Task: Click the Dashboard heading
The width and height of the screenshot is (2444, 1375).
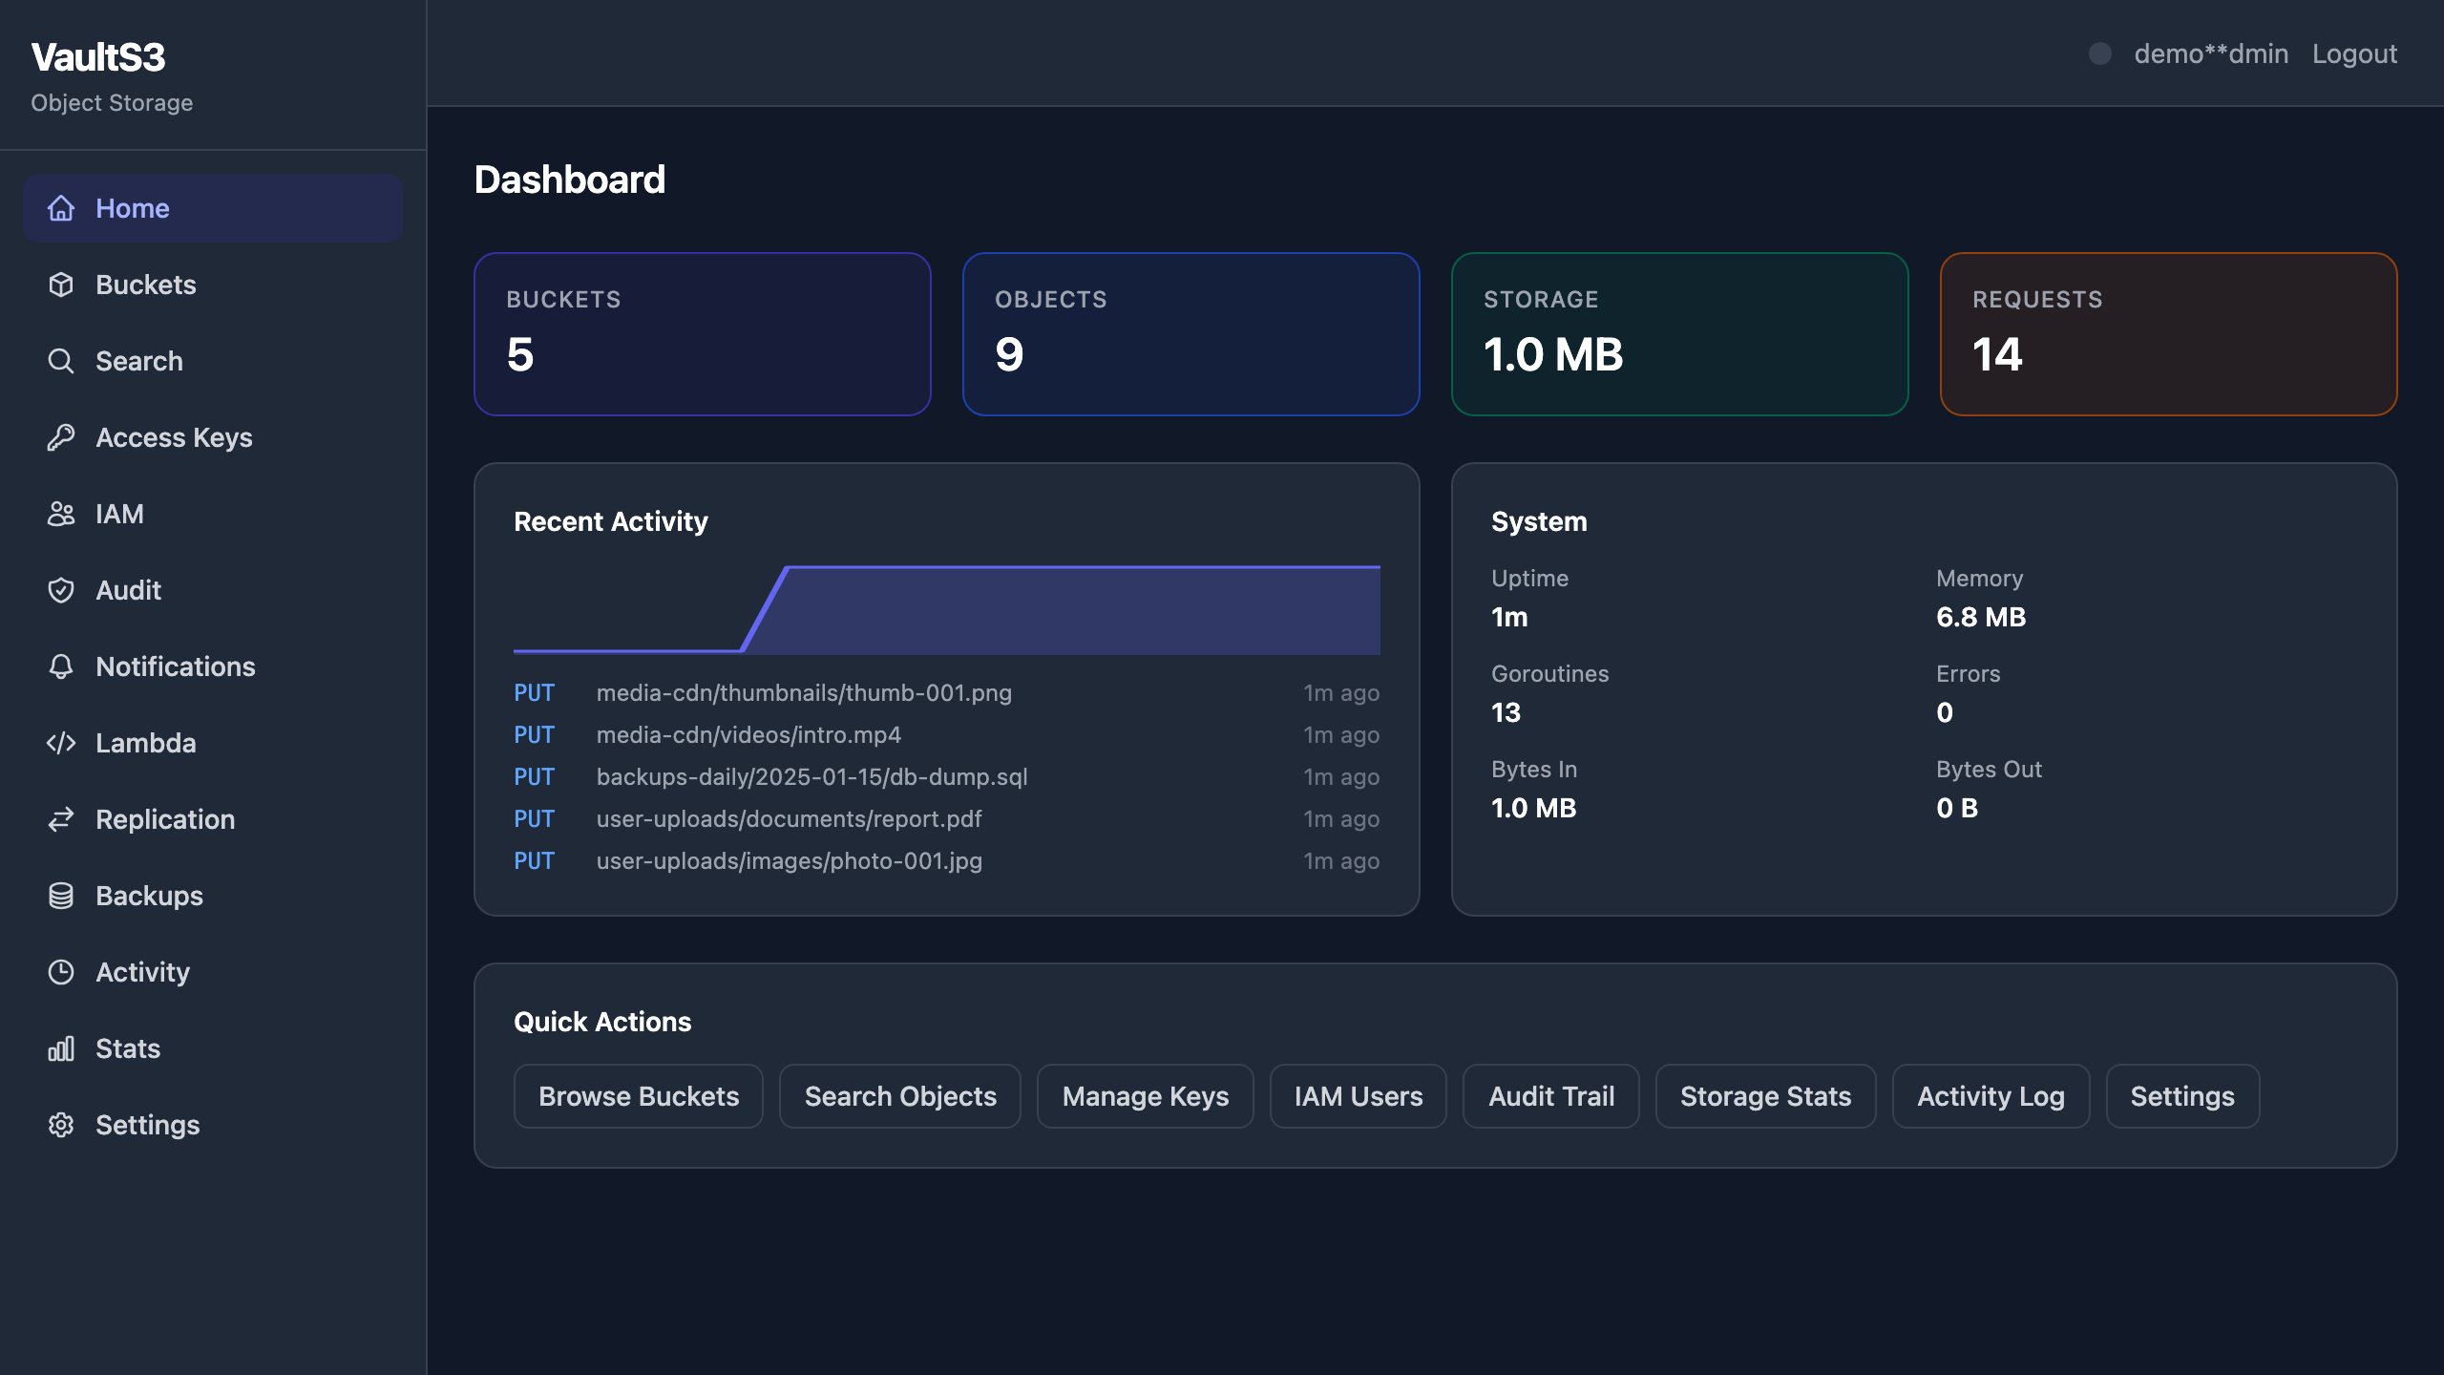Action: tap(570, 180)
